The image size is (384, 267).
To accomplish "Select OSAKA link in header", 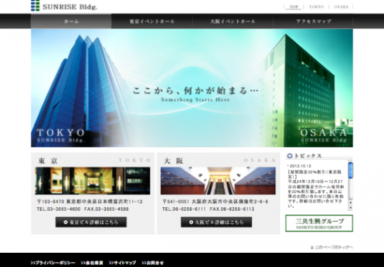I will click(x=341, y=7).
